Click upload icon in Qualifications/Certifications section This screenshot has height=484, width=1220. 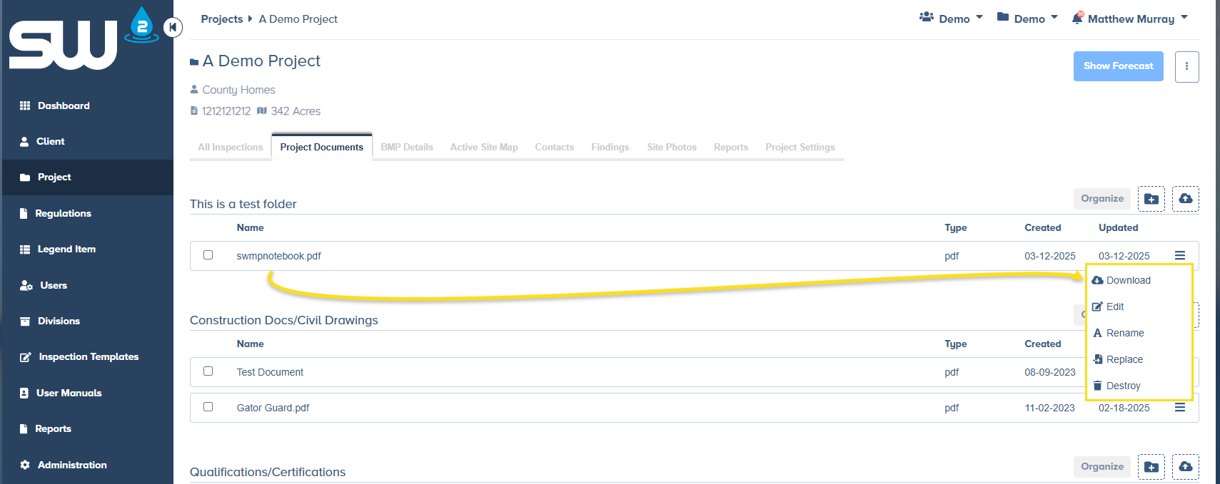pyautogui.click(x=1185, y=467)
